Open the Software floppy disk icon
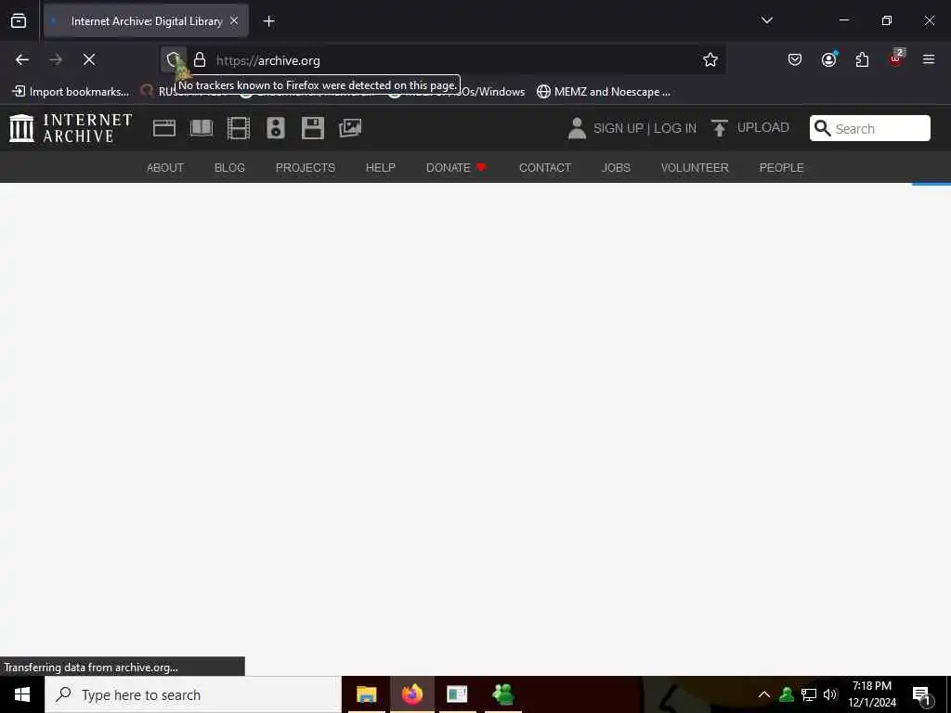 coord(313,128)
